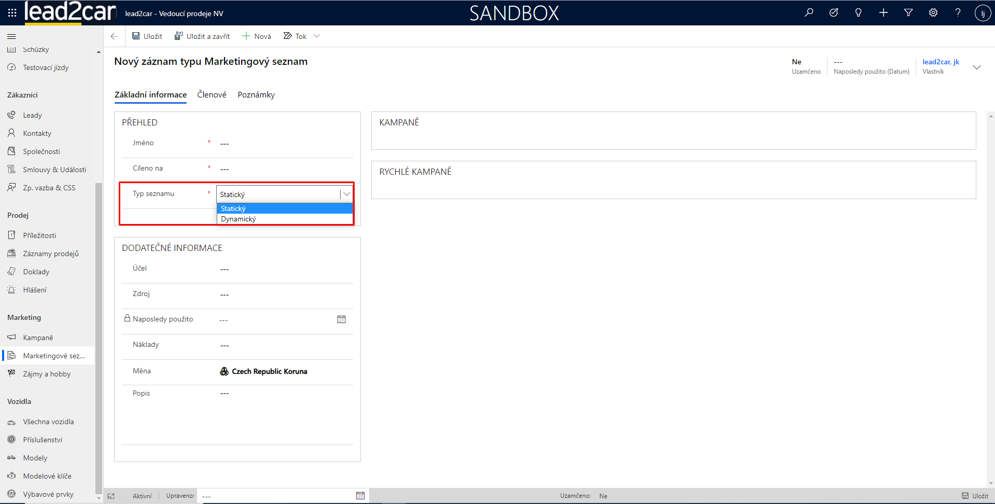The height and width of the screenshot is (504, 995).
Task: Open calendar picker for Naposledy použito
Action: click(x=341, y=319)
